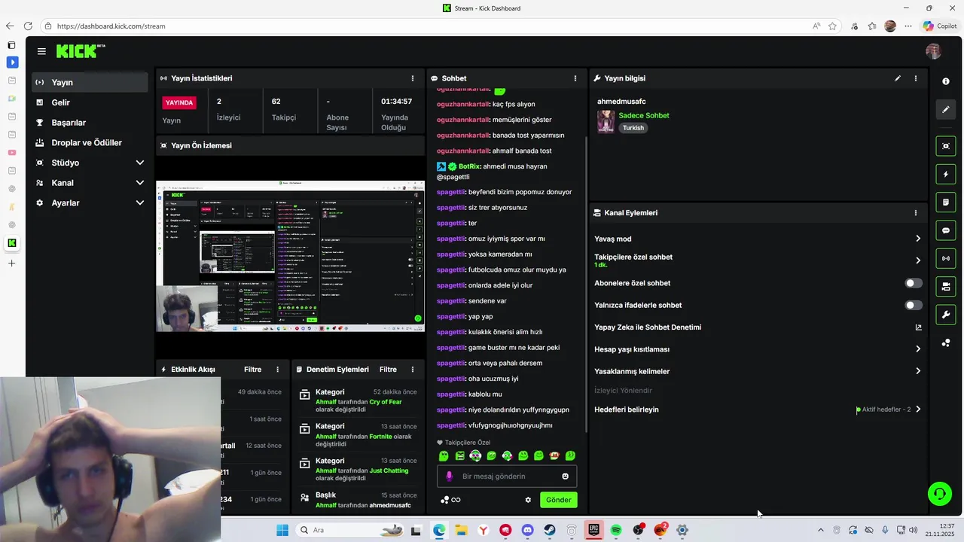Edit stream info with the pencil icon
The image size is (964, 542).
click(x=898, y=78)
